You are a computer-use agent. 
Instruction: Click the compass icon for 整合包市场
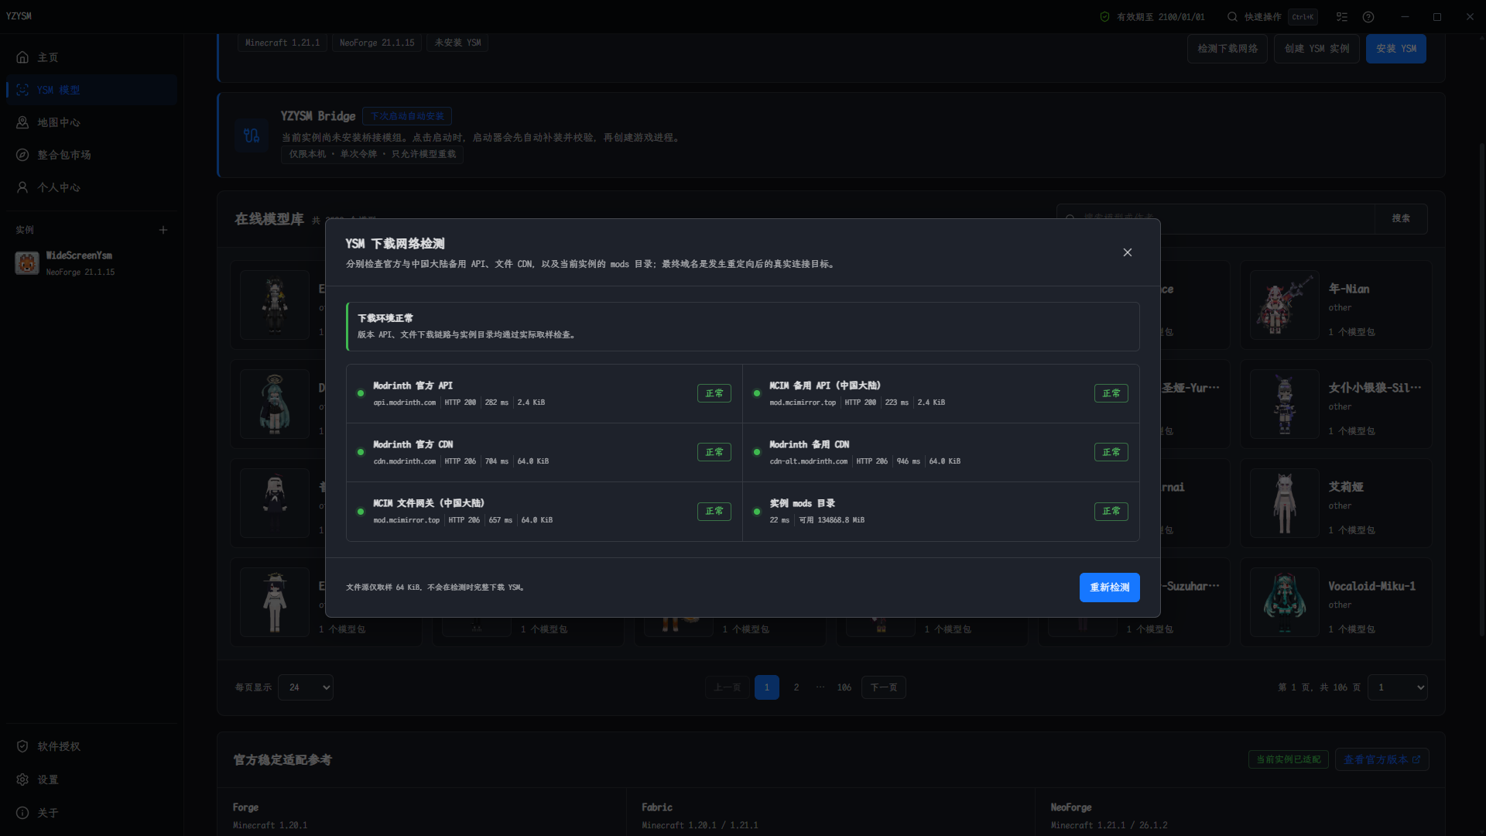pyautogui.click(x=22, y=155)
